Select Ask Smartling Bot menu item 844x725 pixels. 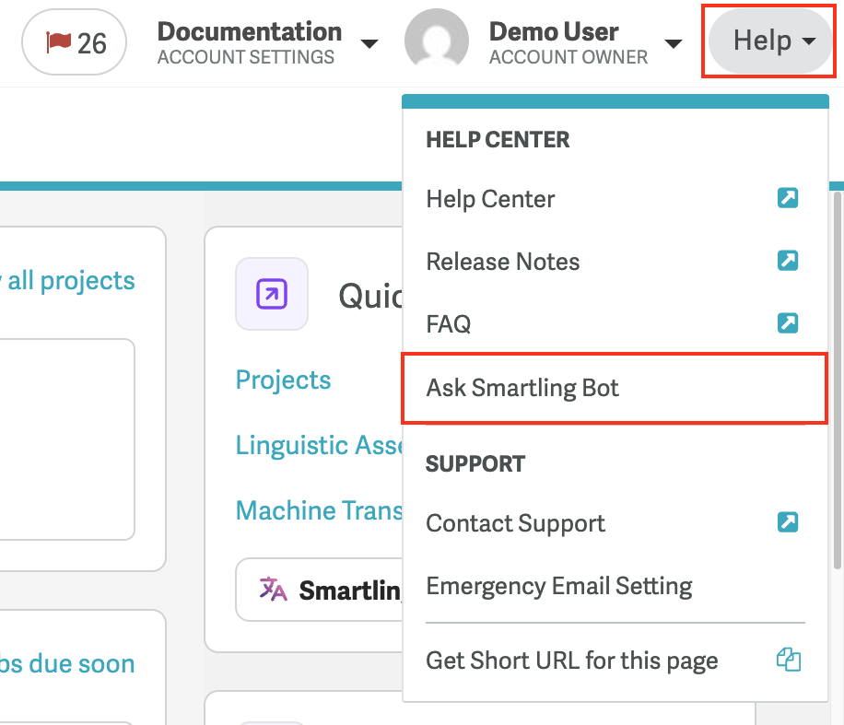pyautogui.click(x=522, y=388)
